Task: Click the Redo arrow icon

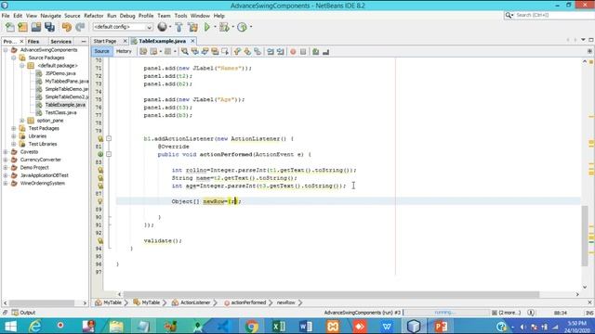Action: coord(80,27)
